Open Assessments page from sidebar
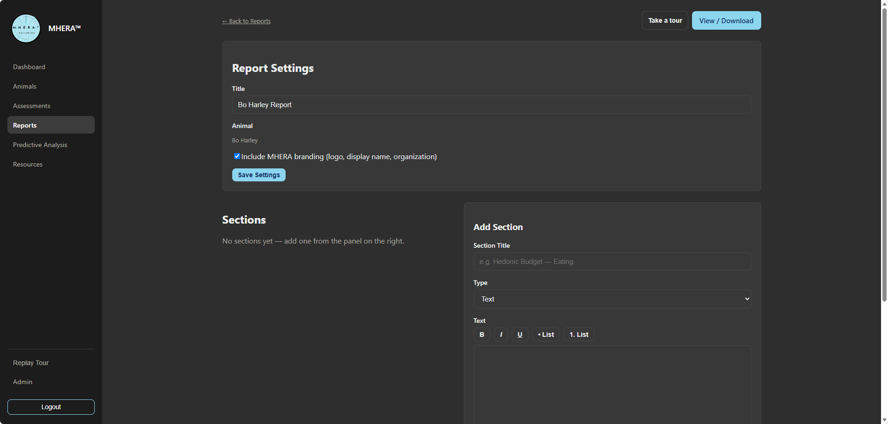The height and width of the screenshot is (424, 888). 51,106
